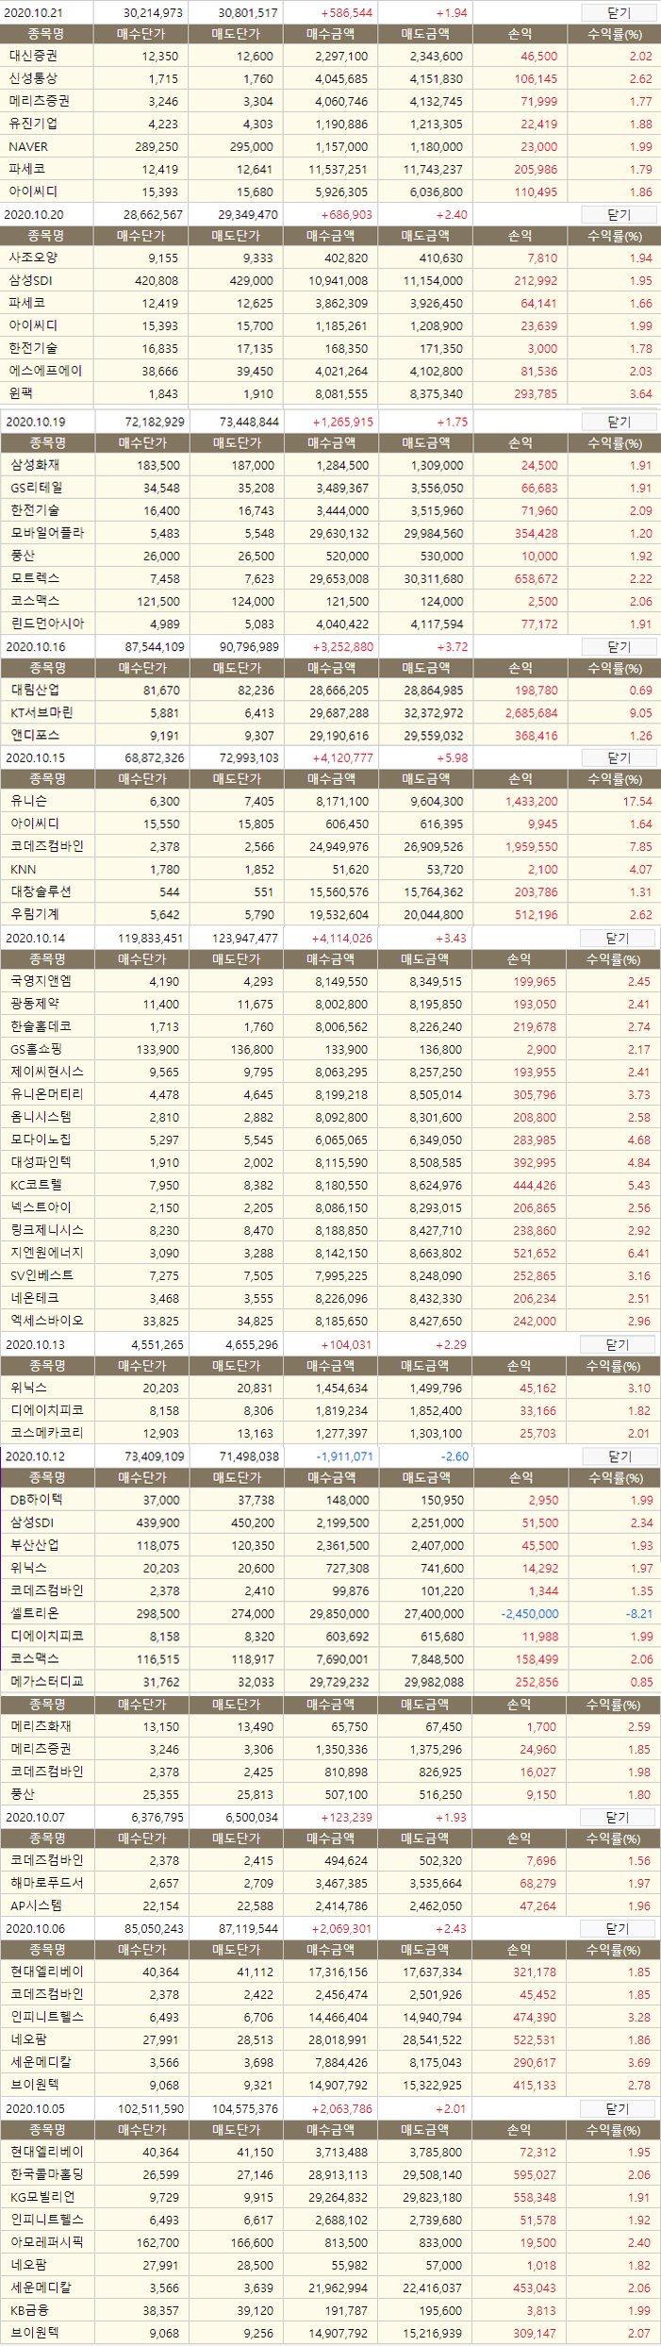Select the 해마로푸드서 entry

[x=330, y=1884]
